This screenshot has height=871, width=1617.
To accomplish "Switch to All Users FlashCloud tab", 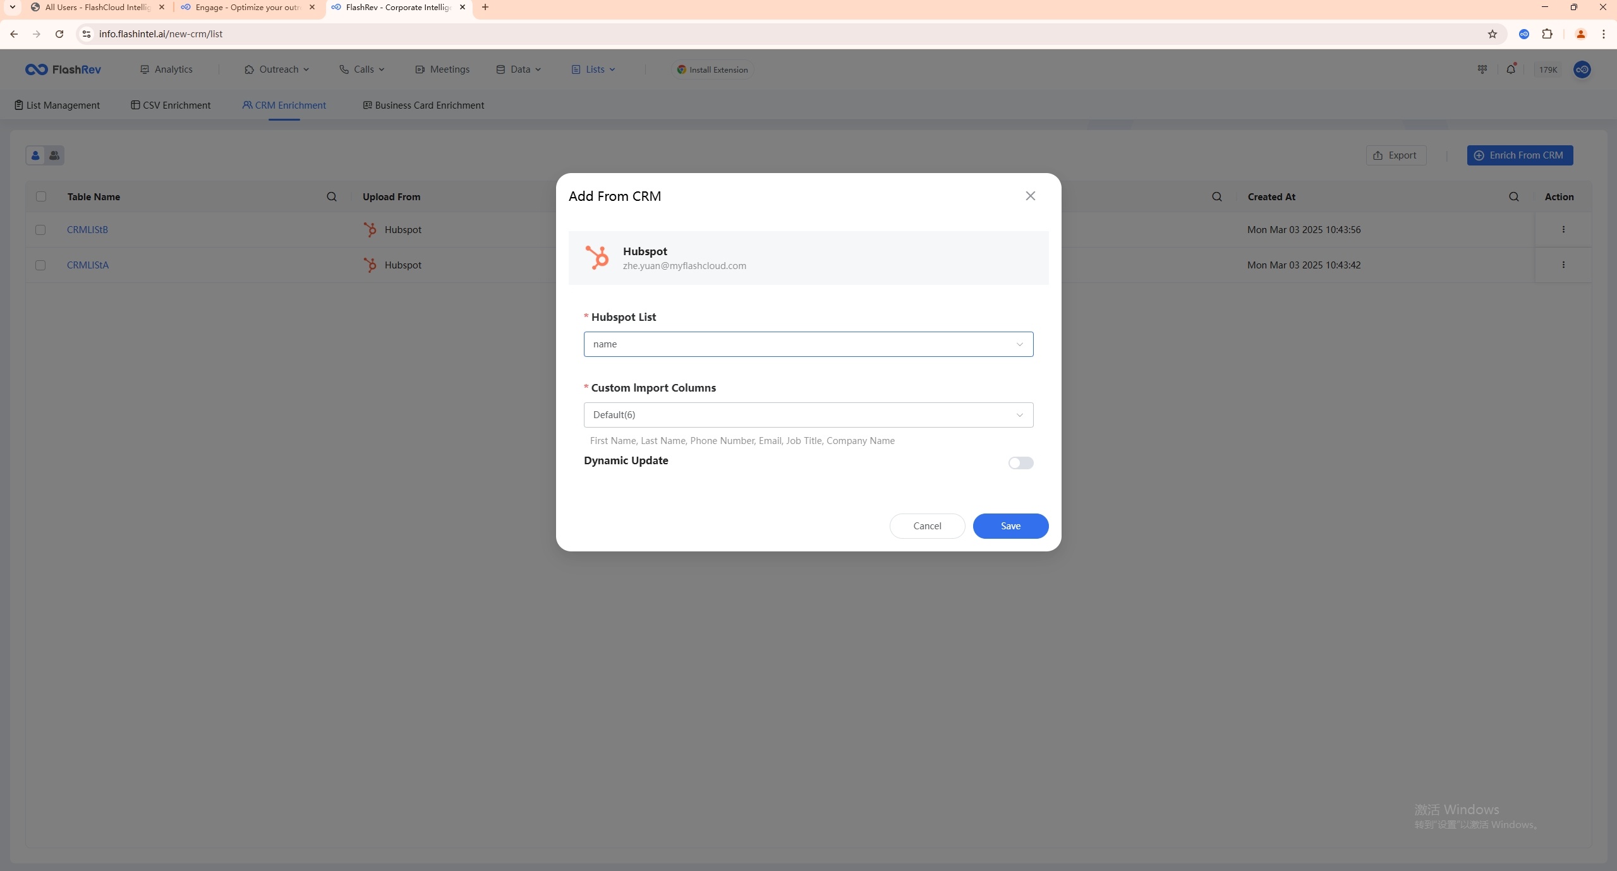I will 98,8.
